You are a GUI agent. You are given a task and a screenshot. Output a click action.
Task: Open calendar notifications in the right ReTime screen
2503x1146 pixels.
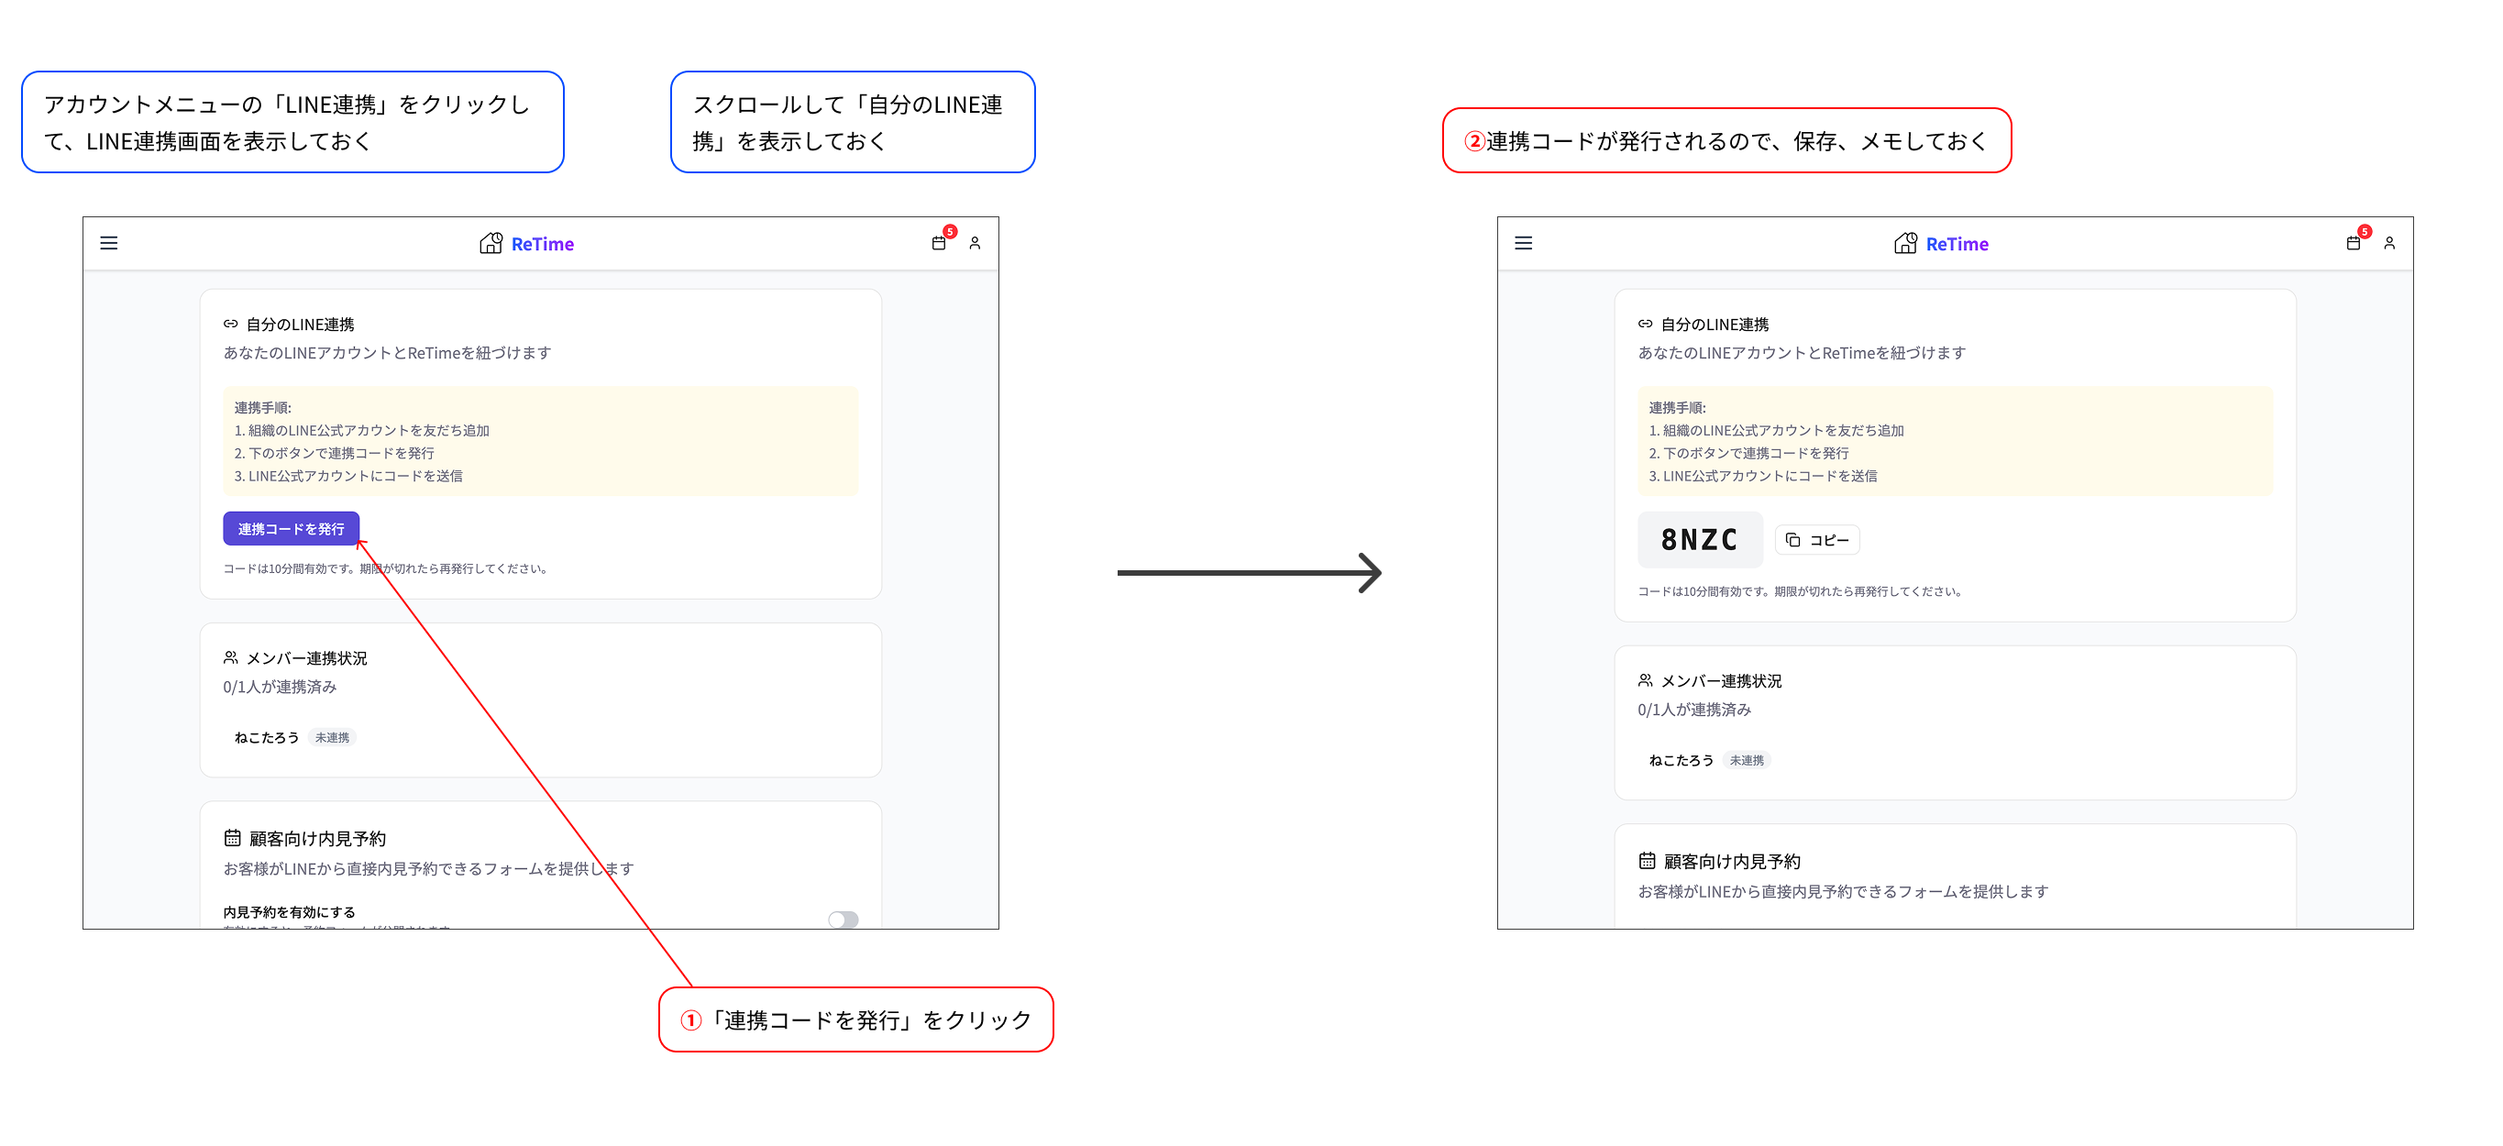tap(2354, 243)
